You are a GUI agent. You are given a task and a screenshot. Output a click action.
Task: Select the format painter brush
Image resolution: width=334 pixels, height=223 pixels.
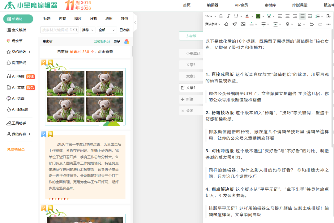pos(234,24)
